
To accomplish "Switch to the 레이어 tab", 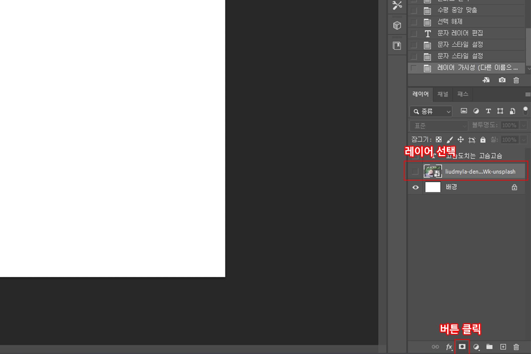I will coord(420,94).
